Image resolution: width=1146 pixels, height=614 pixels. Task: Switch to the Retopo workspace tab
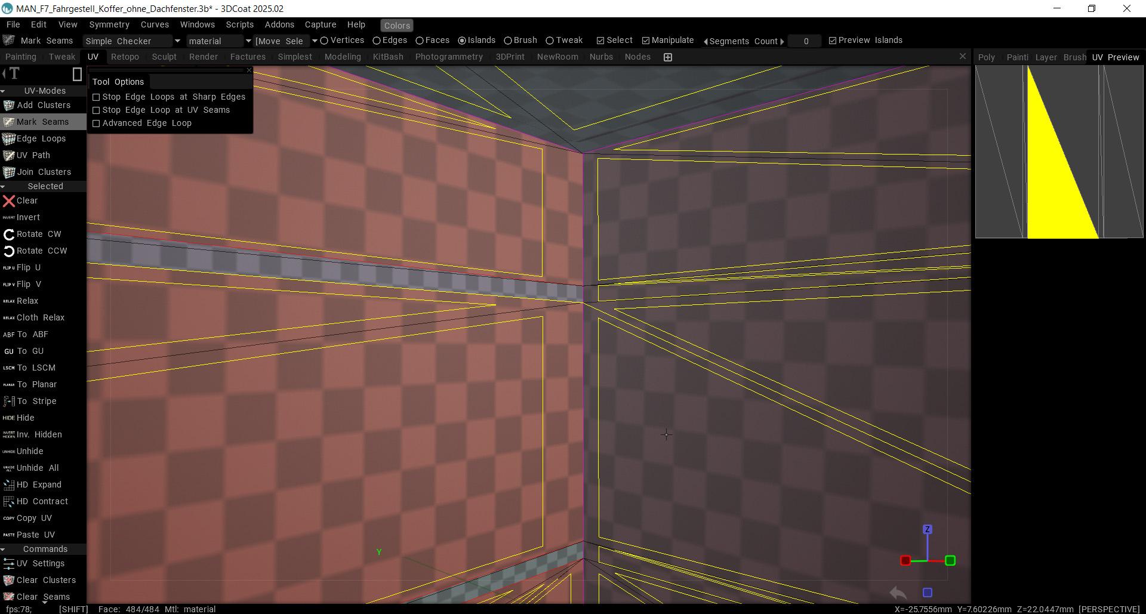pyautogui.click(x=125, y=57)
